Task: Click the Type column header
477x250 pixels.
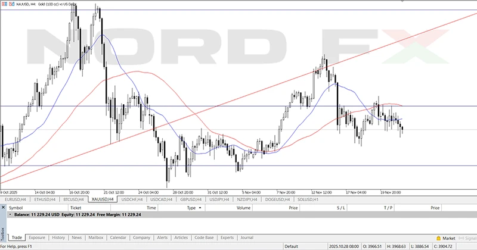Action: (x=182, y=208)
